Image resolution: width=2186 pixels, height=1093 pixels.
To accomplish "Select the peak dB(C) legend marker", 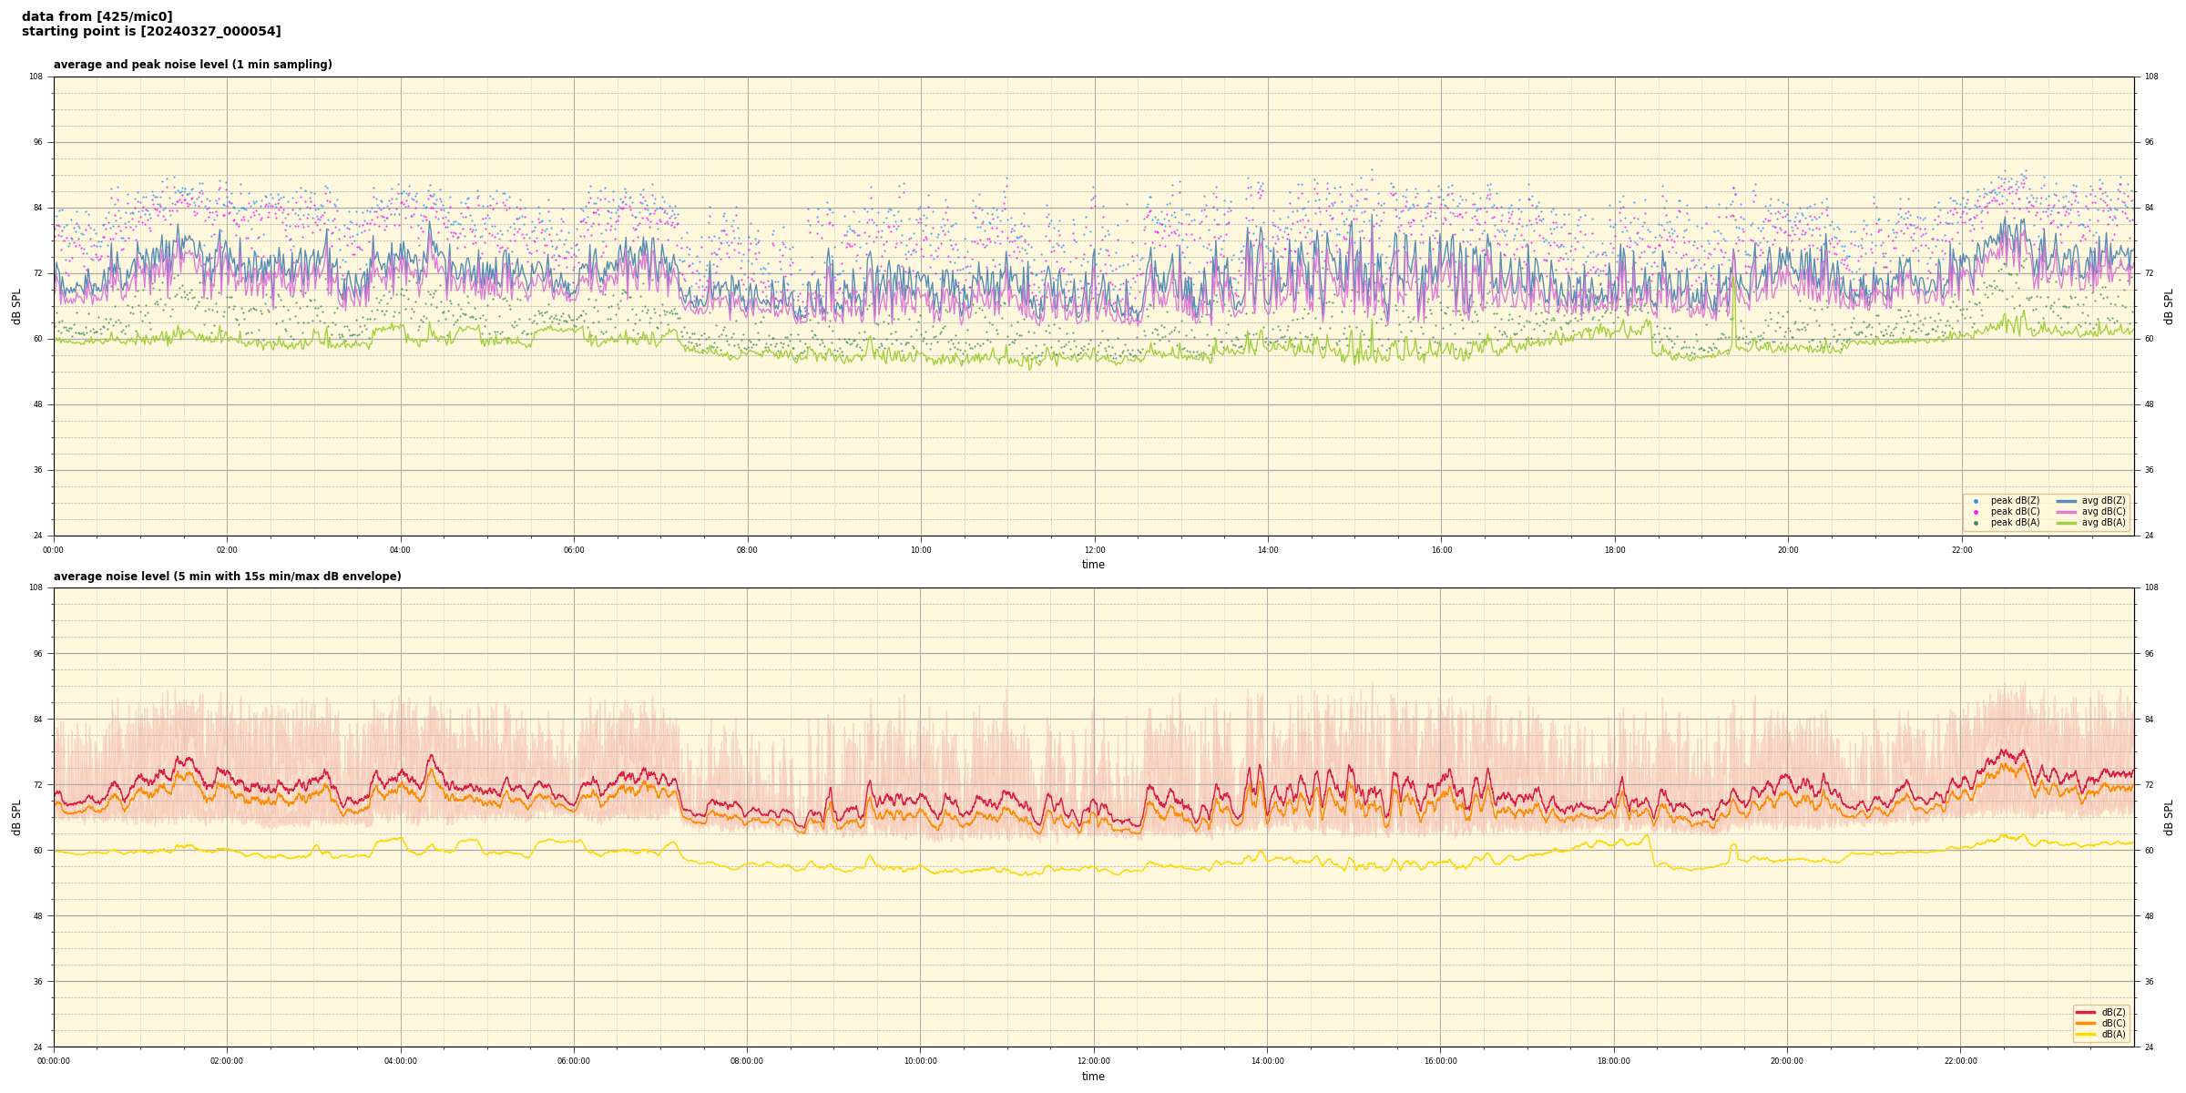I will click(1976, 512).
